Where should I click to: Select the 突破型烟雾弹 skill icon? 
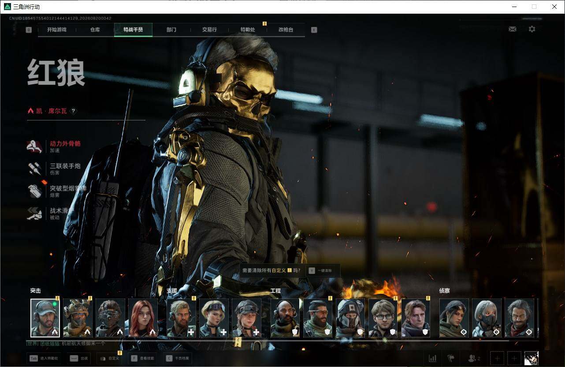click(x=34, y=191)
